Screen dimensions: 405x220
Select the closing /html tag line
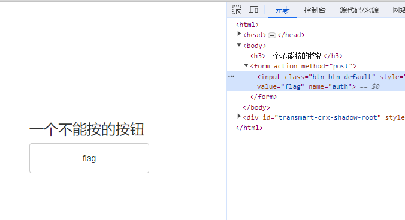coord(249,128)
